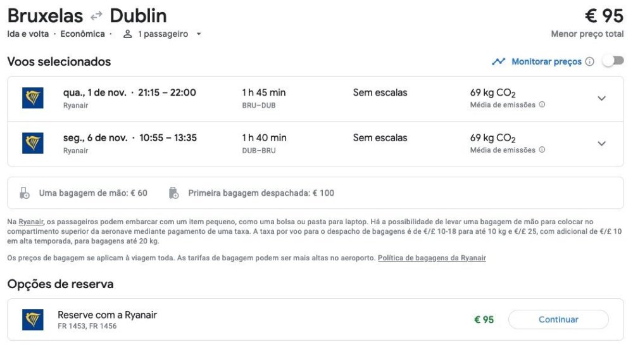Click the passenger person icon
This screenshot has width=633, height=349.
click(x=127, y=34)
